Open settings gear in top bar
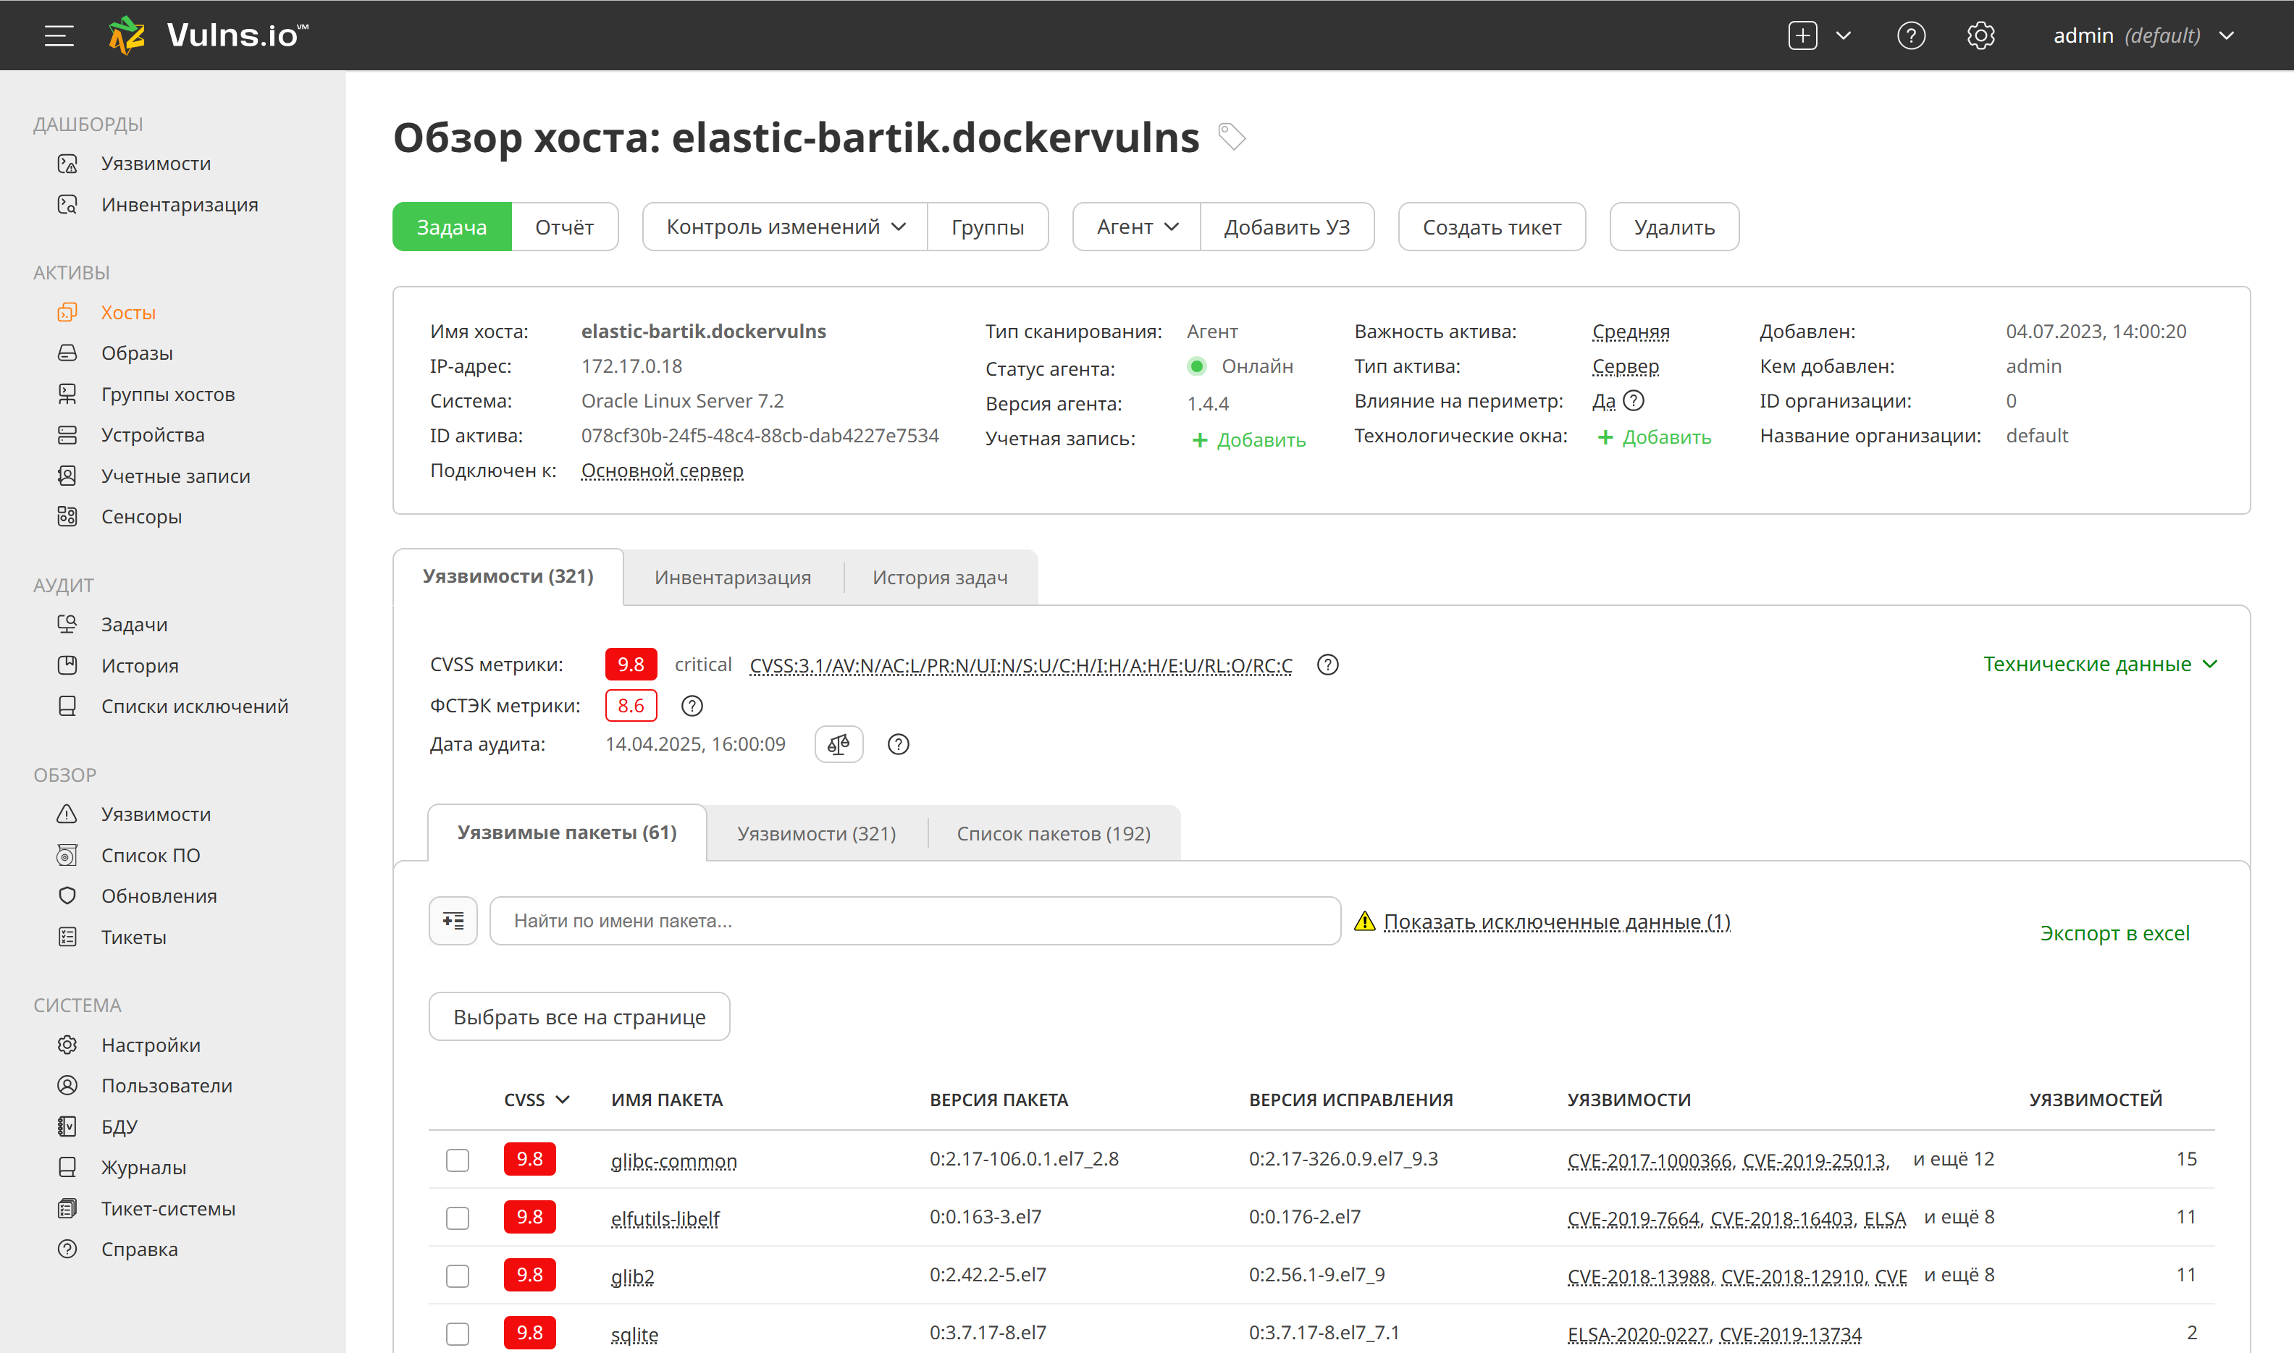The width and height of the screenshot is (2294, 1353). pos(1980,35)
